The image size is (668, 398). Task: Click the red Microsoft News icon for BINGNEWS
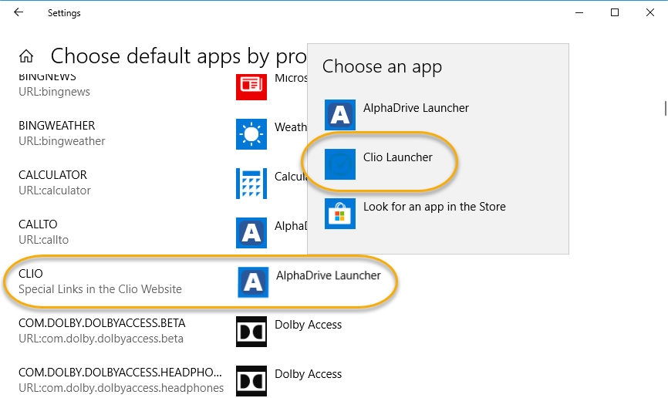pos(251,87)
